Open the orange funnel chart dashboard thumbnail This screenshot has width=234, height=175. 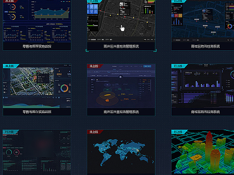click(121, 86)
